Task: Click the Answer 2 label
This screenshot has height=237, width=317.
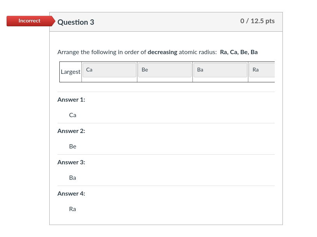Action: click(x=71, y=131)
